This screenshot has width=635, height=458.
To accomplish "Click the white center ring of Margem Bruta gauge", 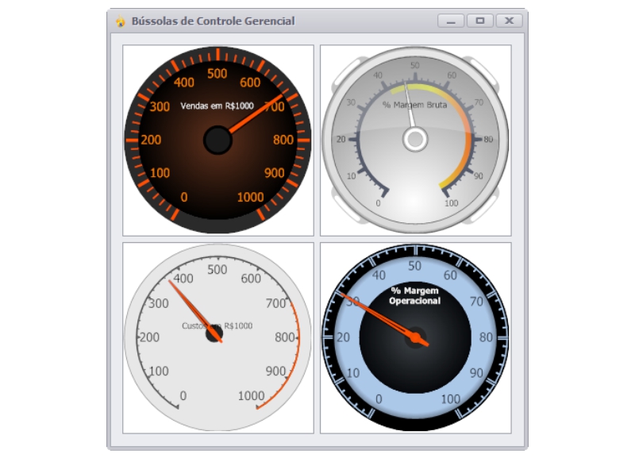I will [414, 140].
